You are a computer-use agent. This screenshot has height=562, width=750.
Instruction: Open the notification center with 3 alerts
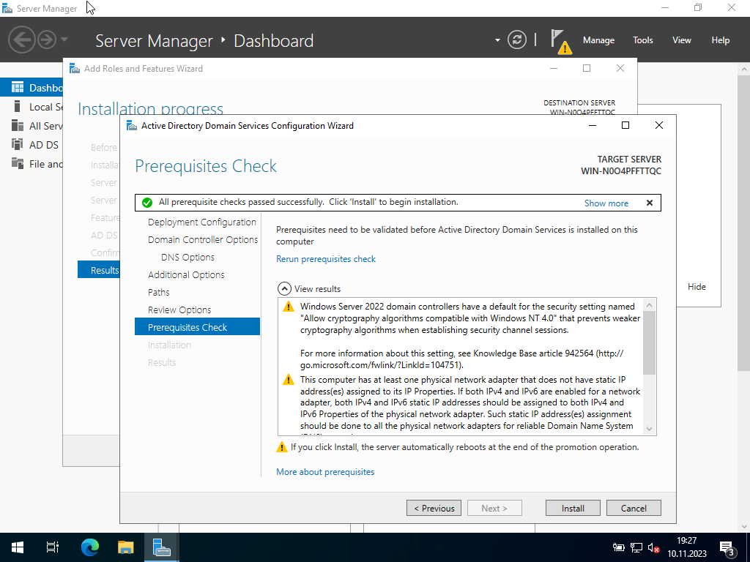(x=727, y=549)
